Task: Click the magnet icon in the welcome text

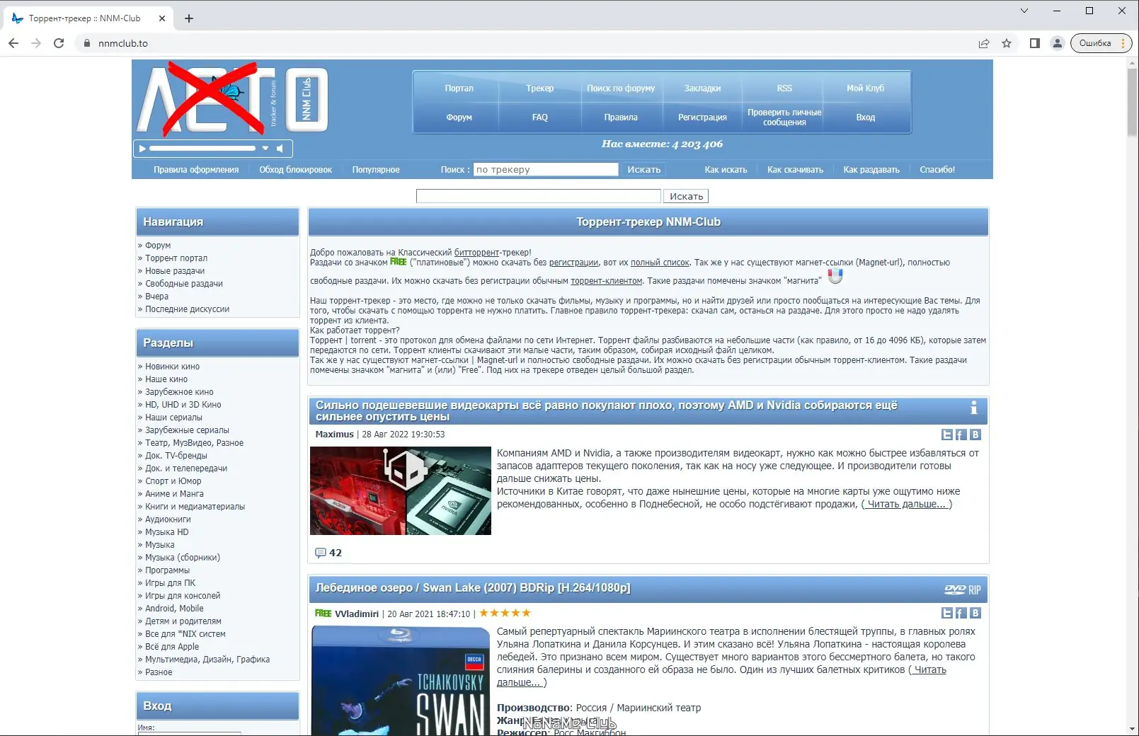Action: coord(835,277)
